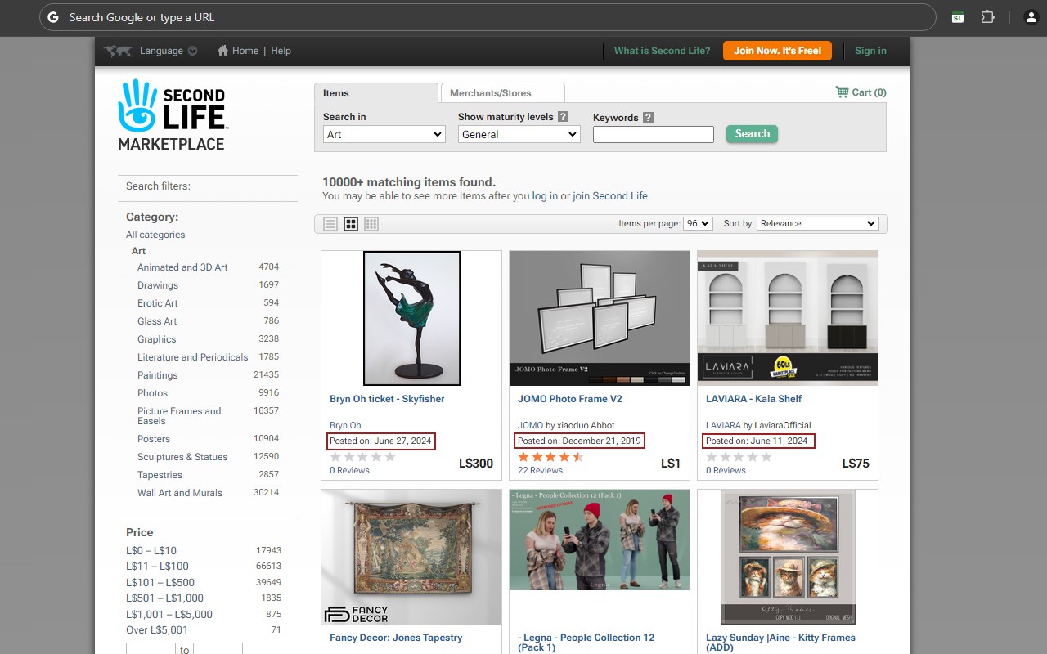Switch to the Merchants/Stores tab
Screen dimensions: 1047x654
(x=502, y=93)
